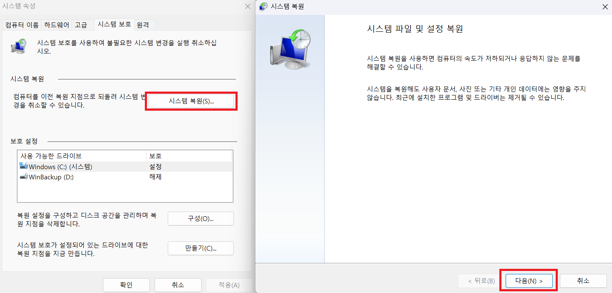Click the 보호 column header
The width and height of the screenshot is (612, 293).
(x=189, y=156)
